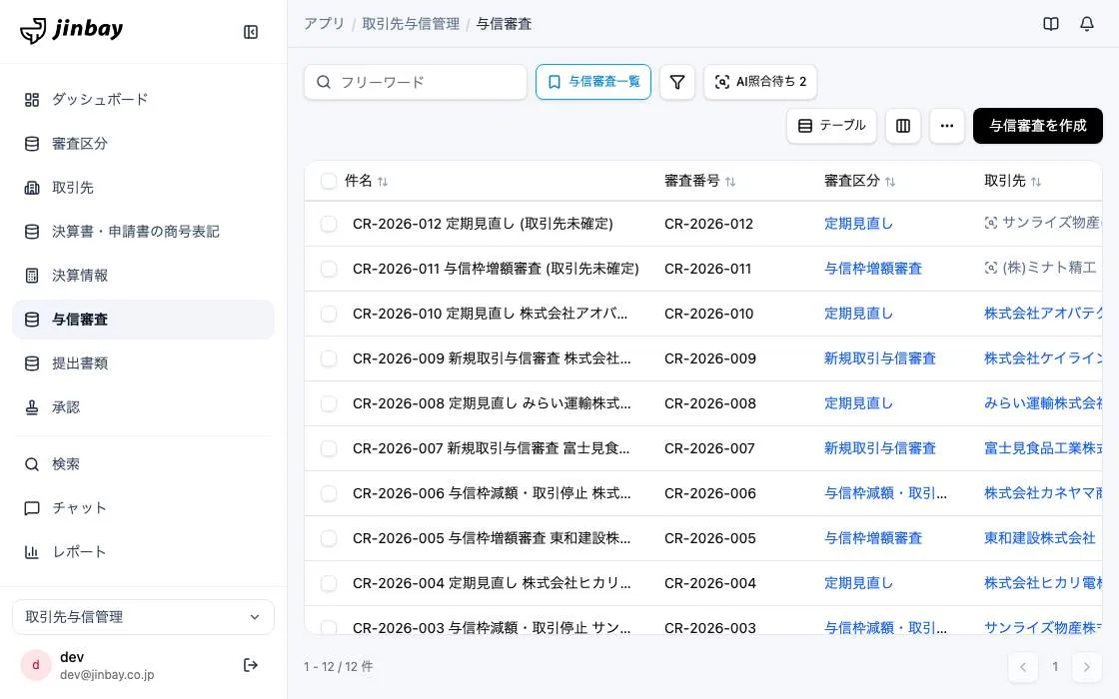Open 審査区分 in sidebar
The image size is (1119, 699).
click(143, 144)
